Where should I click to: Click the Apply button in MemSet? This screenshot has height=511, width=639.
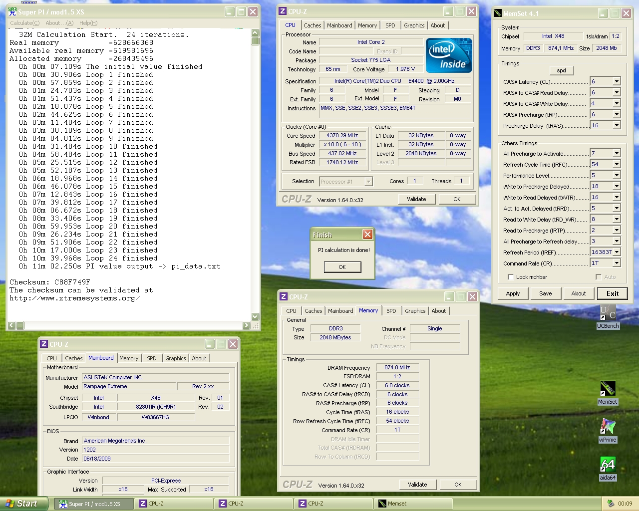[x=513, y=293]
